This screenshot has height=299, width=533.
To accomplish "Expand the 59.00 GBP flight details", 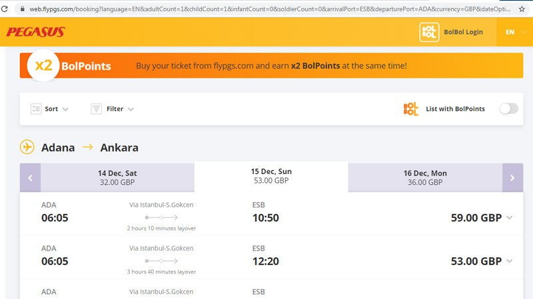I will pyautogui.click(x=510, y=218).
